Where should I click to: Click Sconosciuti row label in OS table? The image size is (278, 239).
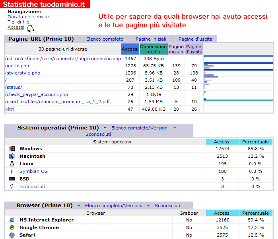click(32, 186)
